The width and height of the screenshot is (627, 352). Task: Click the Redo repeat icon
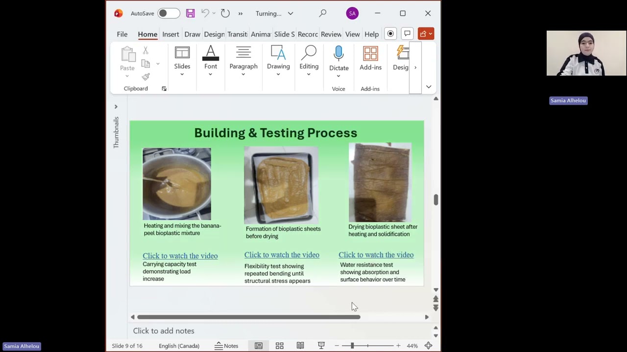tap(225, 13)
